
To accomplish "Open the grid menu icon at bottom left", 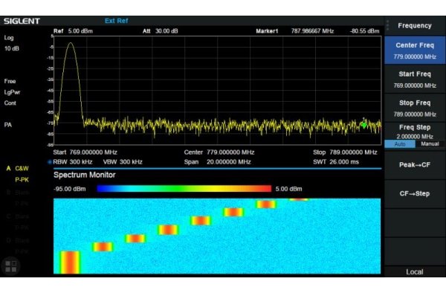I will coord(11,266).
